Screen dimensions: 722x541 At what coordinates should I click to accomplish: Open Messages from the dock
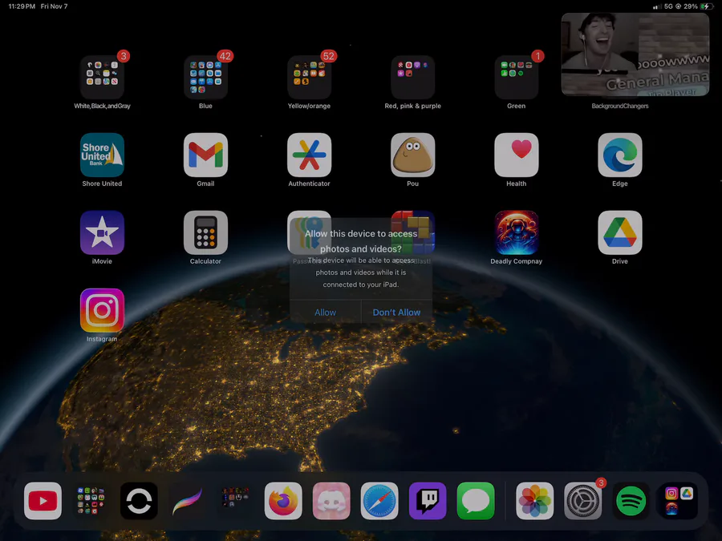tap(476, 501)
